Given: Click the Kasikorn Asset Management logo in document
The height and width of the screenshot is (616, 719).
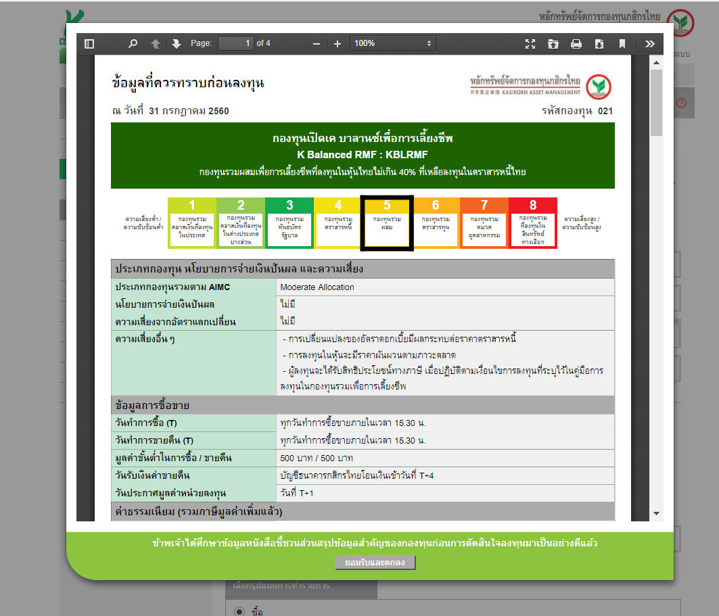Looking at the screenshot, I should [x=540, y=86].
